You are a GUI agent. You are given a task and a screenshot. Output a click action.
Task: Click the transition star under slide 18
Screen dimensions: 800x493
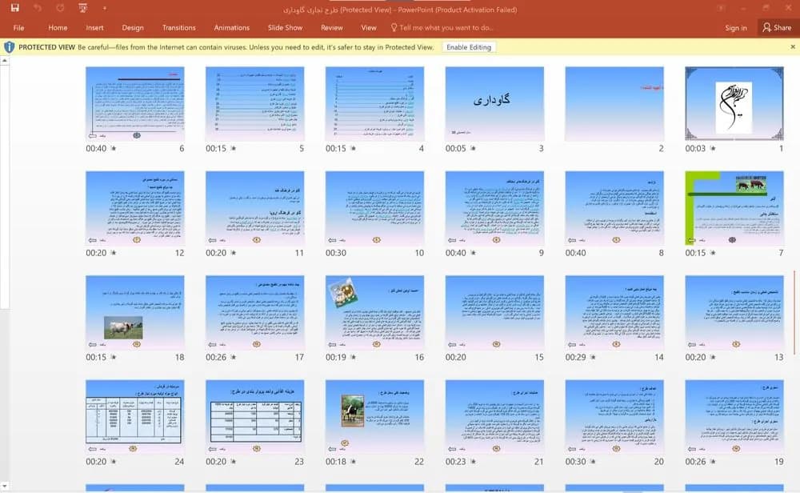pyautogui.click(x=114, y=357)
